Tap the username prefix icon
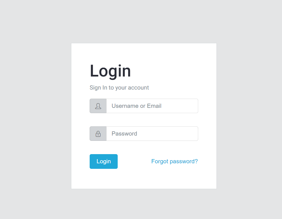Viewport: 282px width, 219px height. click(x=98, y=106)
